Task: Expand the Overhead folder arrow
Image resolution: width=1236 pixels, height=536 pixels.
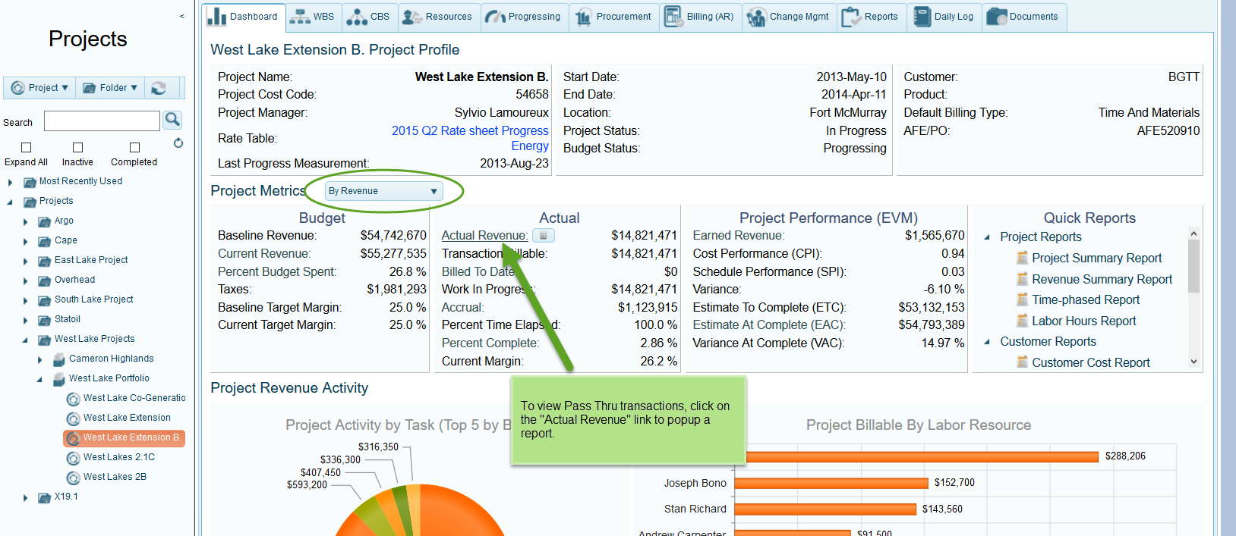Action: 25,281
